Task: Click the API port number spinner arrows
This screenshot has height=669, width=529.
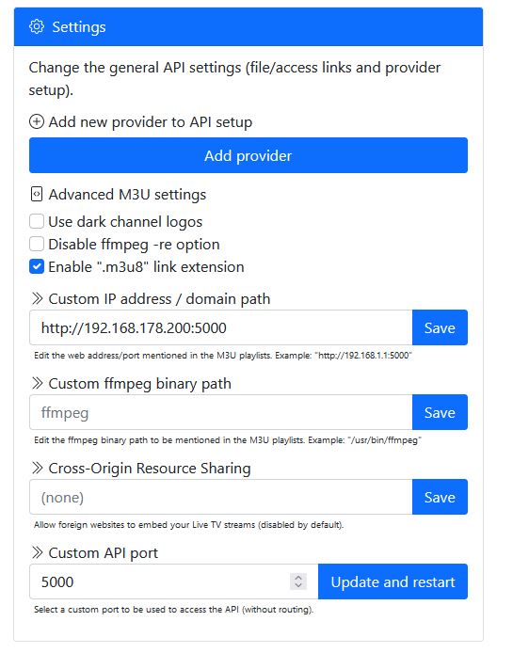Action: tap(298, 581)
